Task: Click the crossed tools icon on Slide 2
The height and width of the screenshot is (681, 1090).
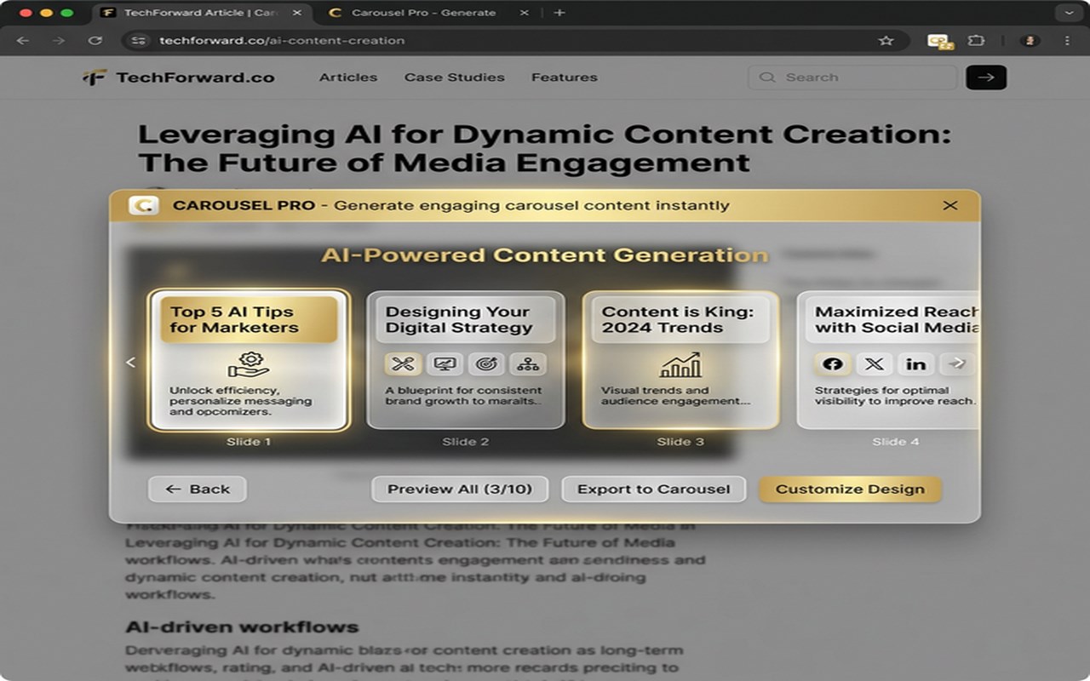Action: (403, 363)
